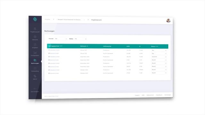Open the user avatar menu
The image size is (205, 115).
point(168,20)
